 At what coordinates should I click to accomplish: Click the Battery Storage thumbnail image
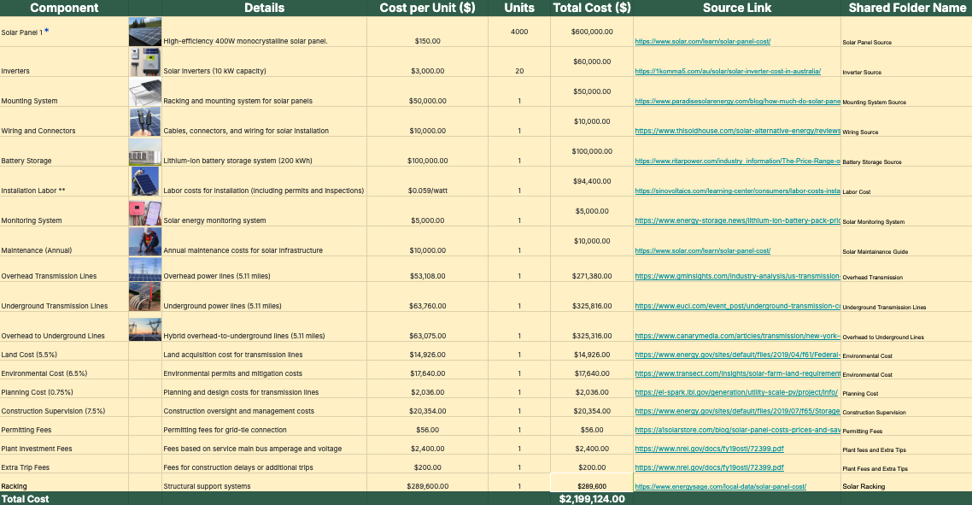click(145, 151)
